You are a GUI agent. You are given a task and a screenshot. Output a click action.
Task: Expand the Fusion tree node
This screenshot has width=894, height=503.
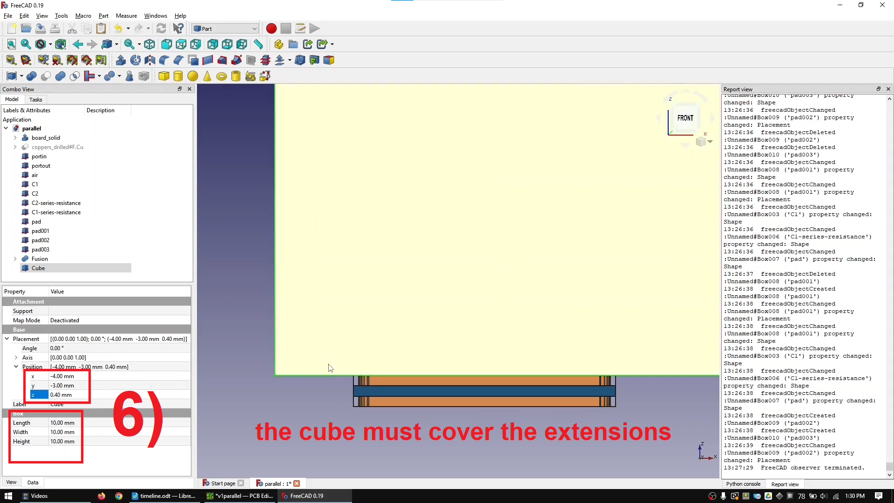[14, 259]
